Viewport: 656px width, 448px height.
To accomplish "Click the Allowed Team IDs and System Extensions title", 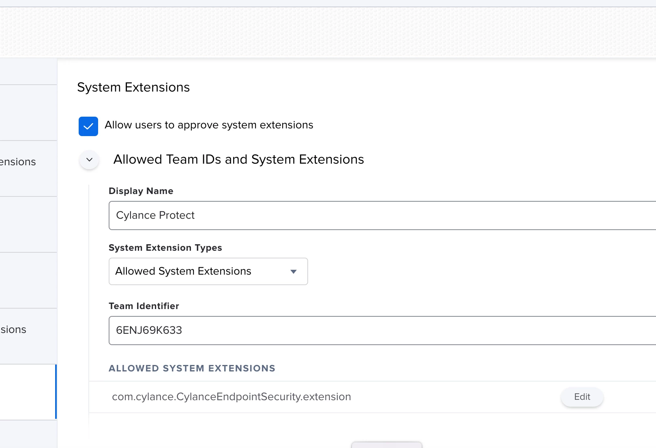I will (238, 160).
